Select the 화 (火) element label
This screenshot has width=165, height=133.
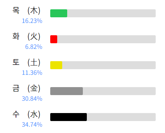26,37
